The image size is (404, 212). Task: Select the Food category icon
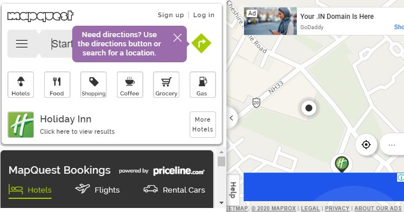click(x=57, y=85)
